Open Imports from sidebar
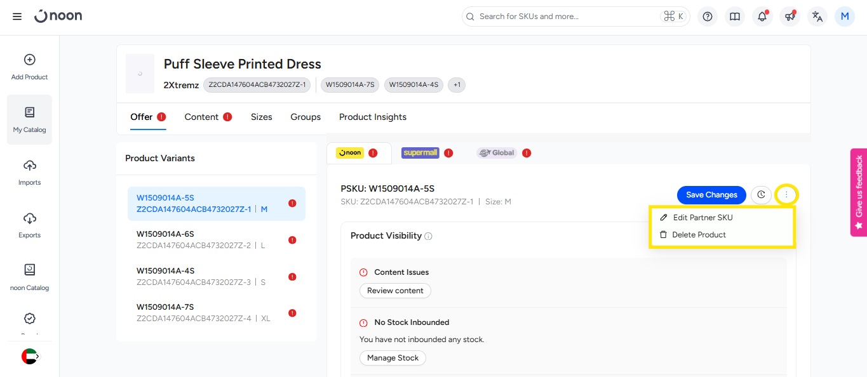The width and height of the screenshot is (867, 377). click(29, 173)
